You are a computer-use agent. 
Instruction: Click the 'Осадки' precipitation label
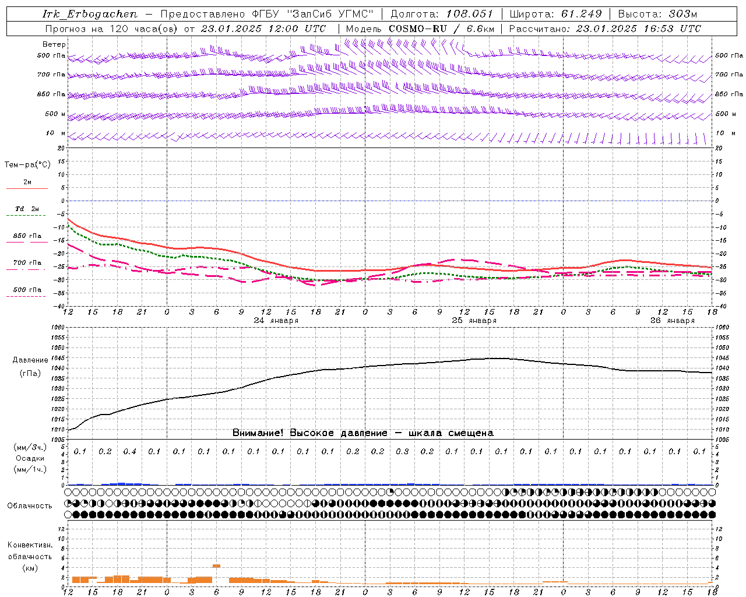(30, 458)
